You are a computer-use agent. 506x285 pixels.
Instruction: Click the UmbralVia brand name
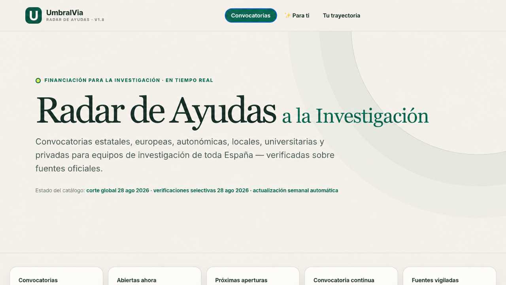click(64, 13)
